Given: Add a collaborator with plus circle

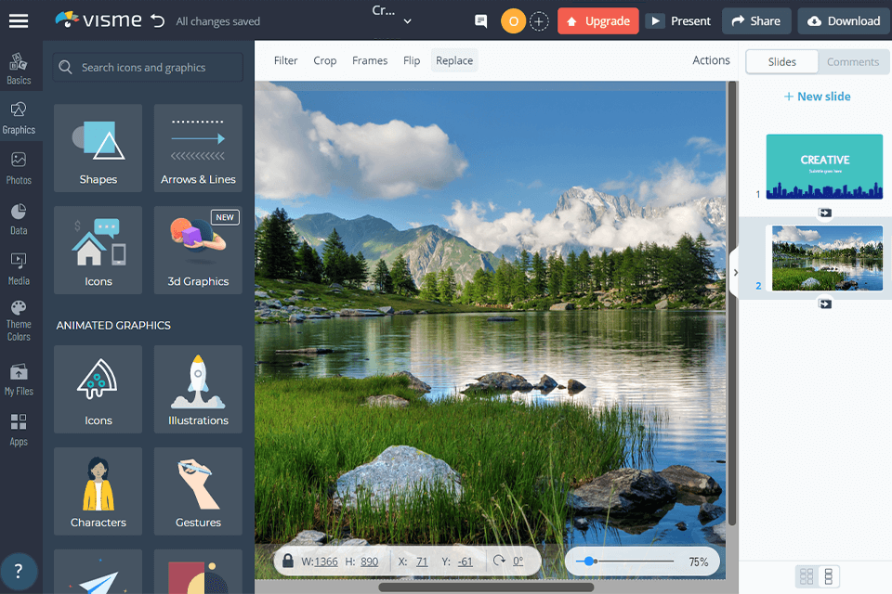Looking at the screenshot, I should (539, 21).
